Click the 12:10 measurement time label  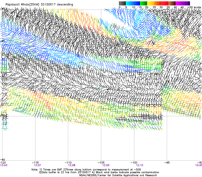point(140,165)
